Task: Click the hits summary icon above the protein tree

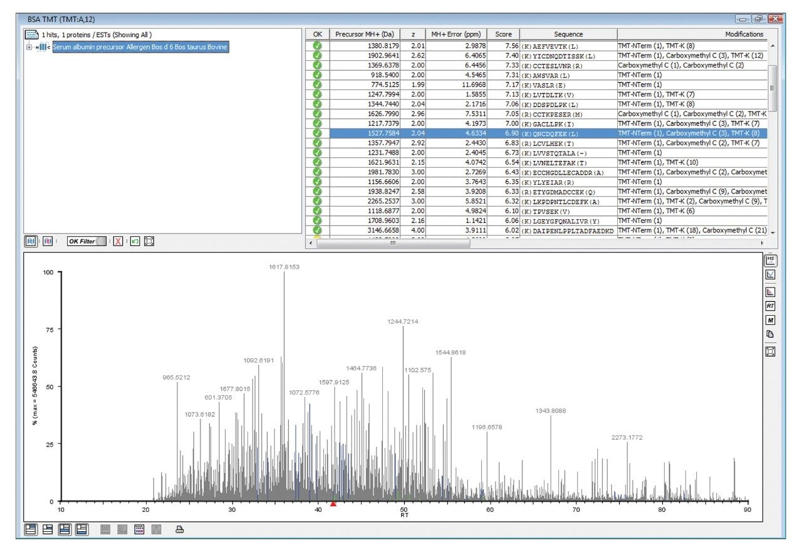Action: point(31,34)
